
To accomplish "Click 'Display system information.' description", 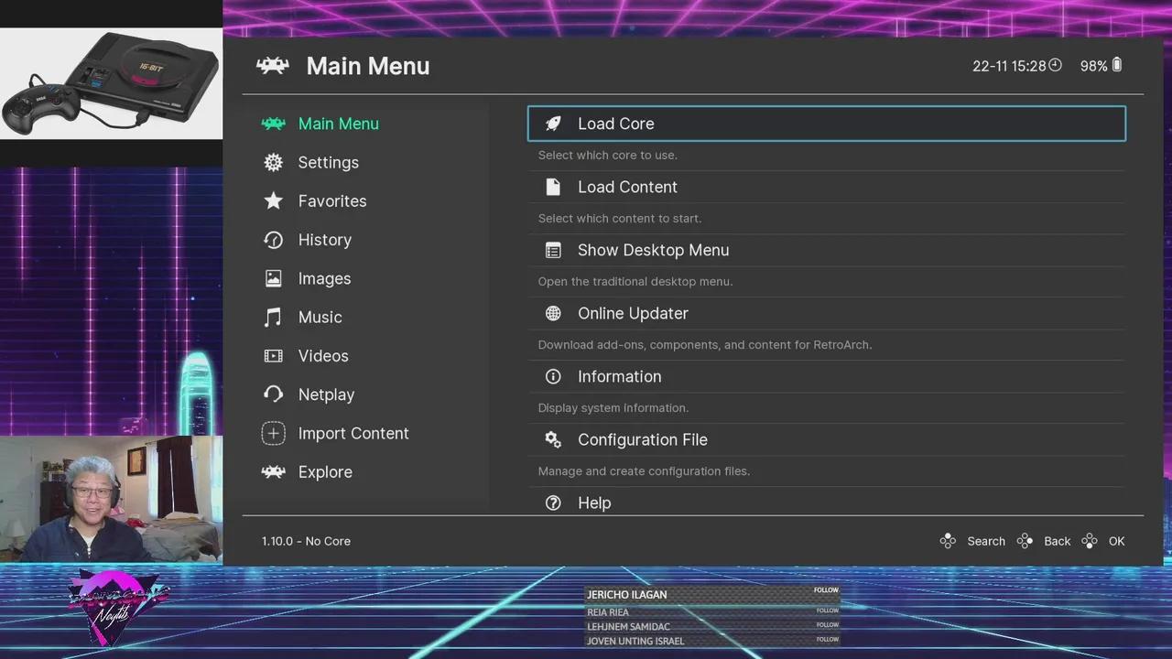I will (613, 407).
